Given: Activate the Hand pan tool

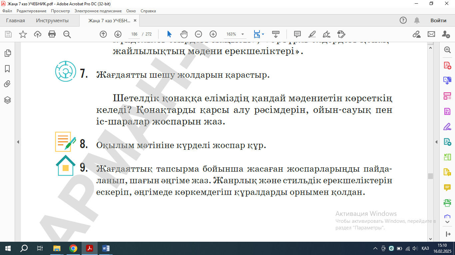Looking at the screenshot, I should (184, 34).
